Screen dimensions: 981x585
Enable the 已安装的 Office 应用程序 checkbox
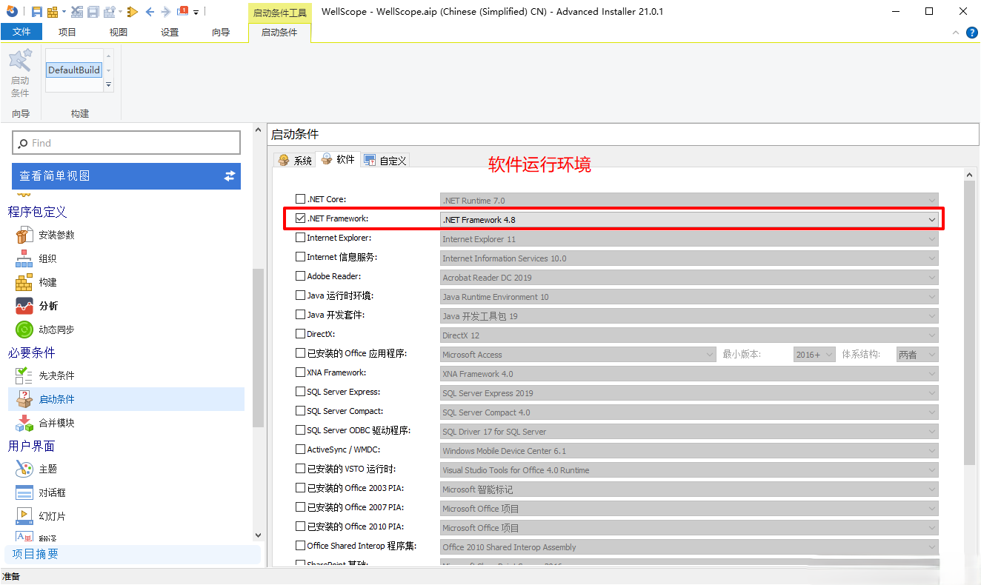[300, 353]
